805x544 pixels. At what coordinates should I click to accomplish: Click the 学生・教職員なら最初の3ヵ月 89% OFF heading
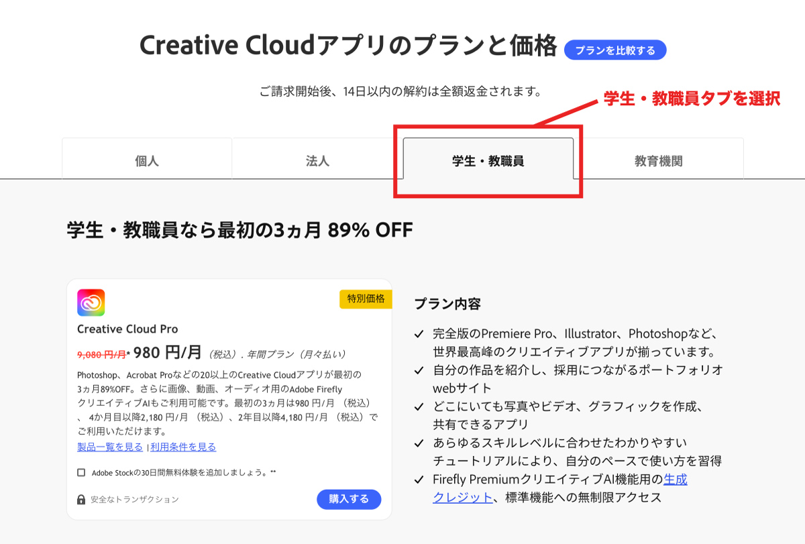[x=239, y=230]
